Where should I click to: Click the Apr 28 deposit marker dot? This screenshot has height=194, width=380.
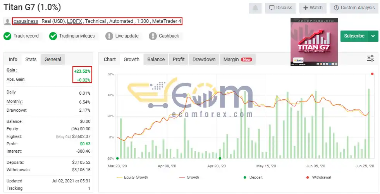point(220,158)
